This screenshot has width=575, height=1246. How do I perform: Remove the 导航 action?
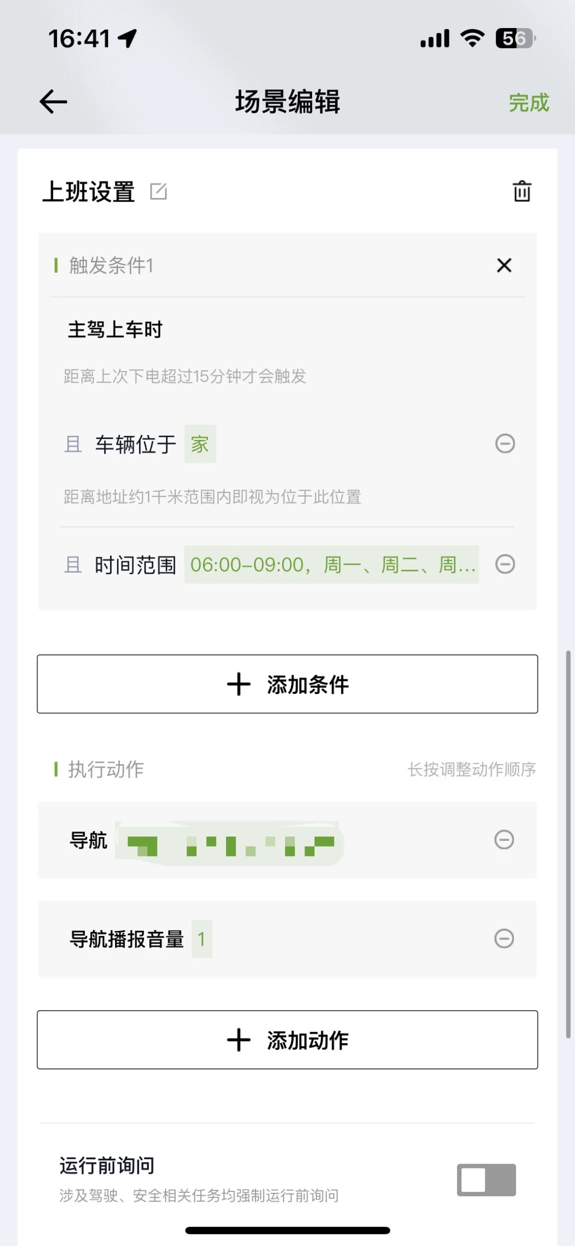coord(504,840)
